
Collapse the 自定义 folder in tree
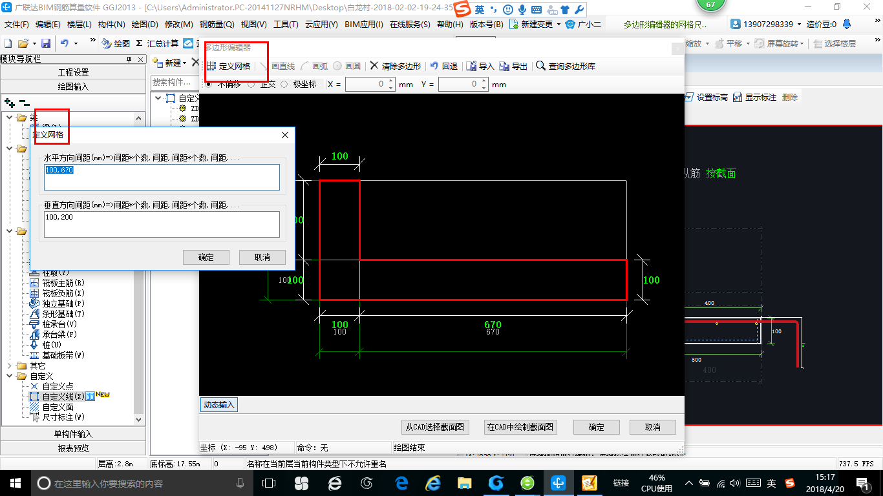pos(9,376)
